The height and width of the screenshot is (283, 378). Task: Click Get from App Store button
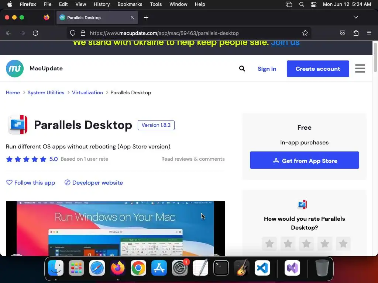tap(304, 160)
